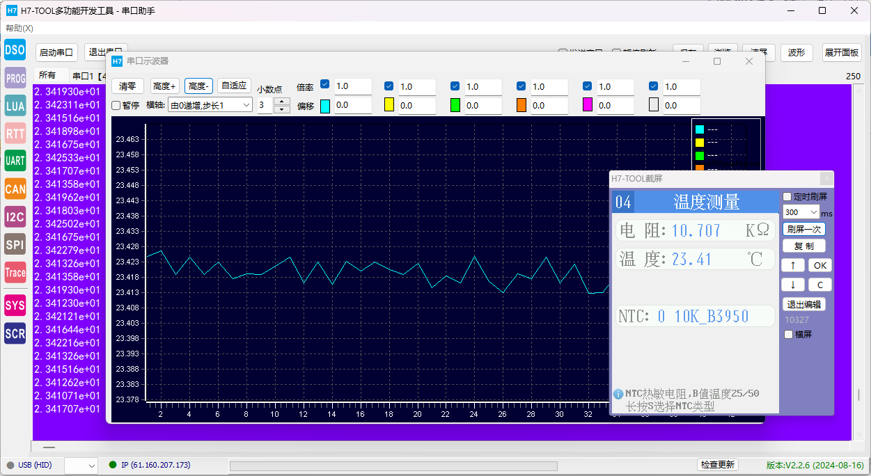Pick the white channel color swatch

[654, 105]
